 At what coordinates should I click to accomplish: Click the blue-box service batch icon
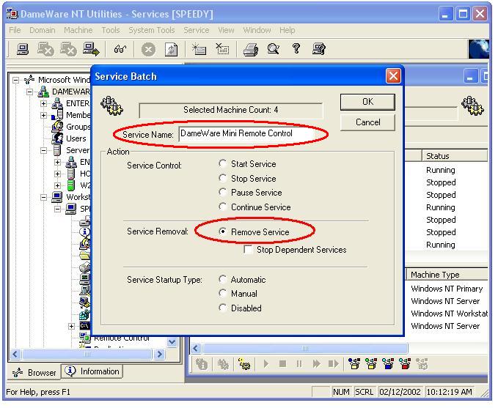click(388, 364)
